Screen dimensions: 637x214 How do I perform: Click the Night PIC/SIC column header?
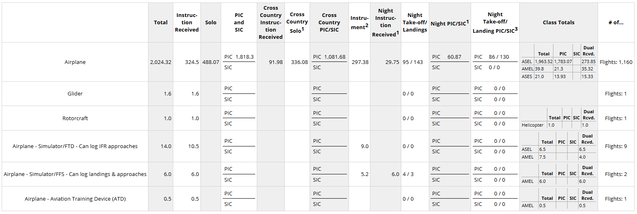click(x=450, y=23)
